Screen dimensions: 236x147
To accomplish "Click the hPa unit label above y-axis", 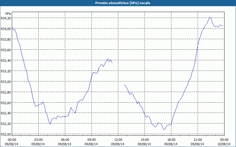I will pyautogui.click(x=8, y=14).
